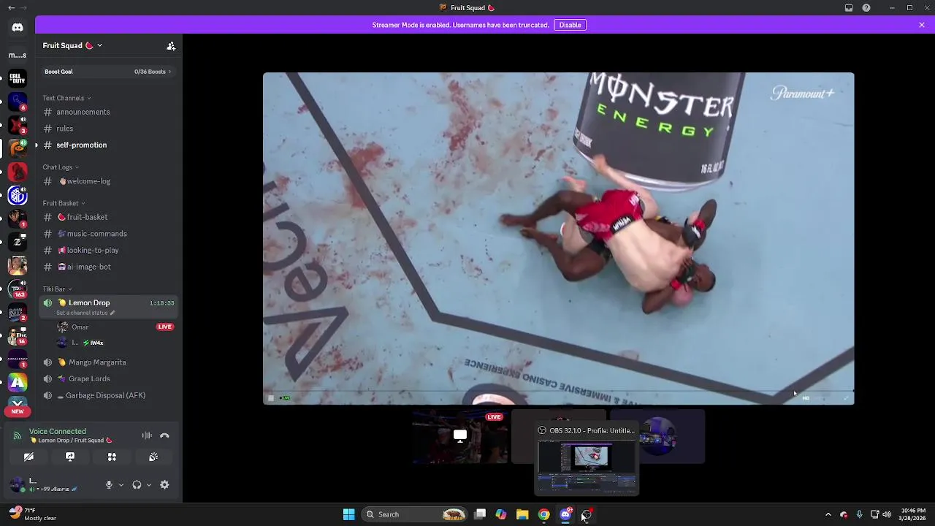Collapse the Chat Logs category
The image size is (935, 526).
click(61, 167)
